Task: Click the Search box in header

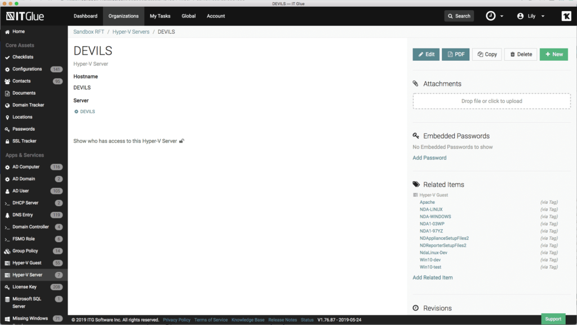Action: pos(459,16)
